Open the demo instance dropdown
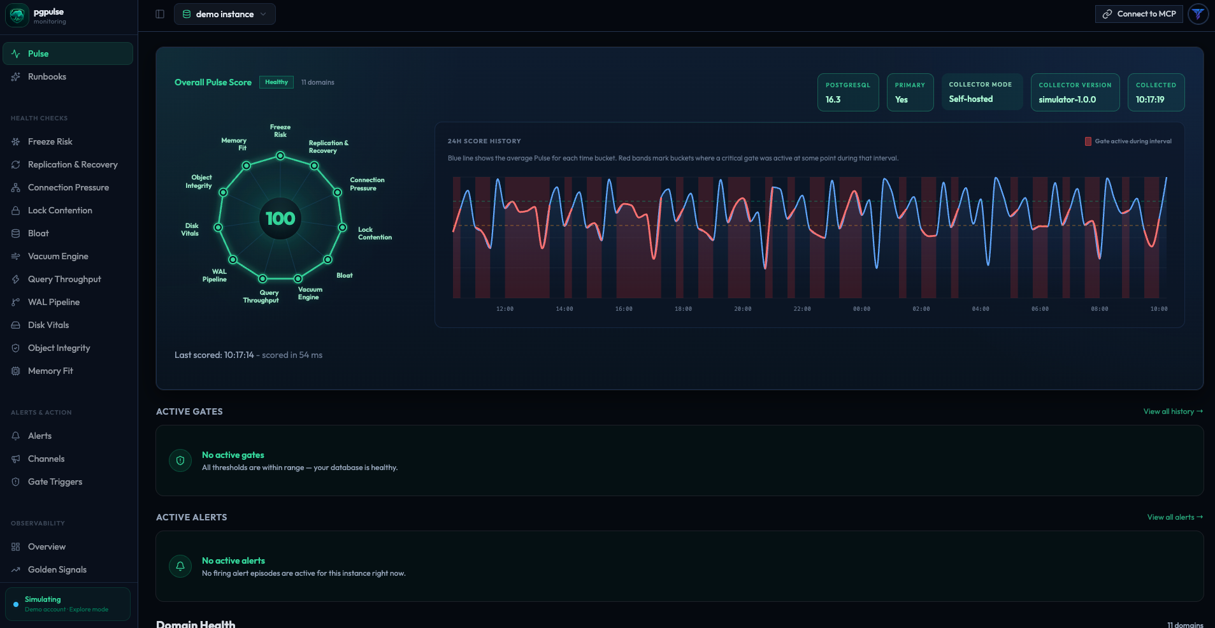The height and width of the screenshot is (628, 1215). pos(225,14)
